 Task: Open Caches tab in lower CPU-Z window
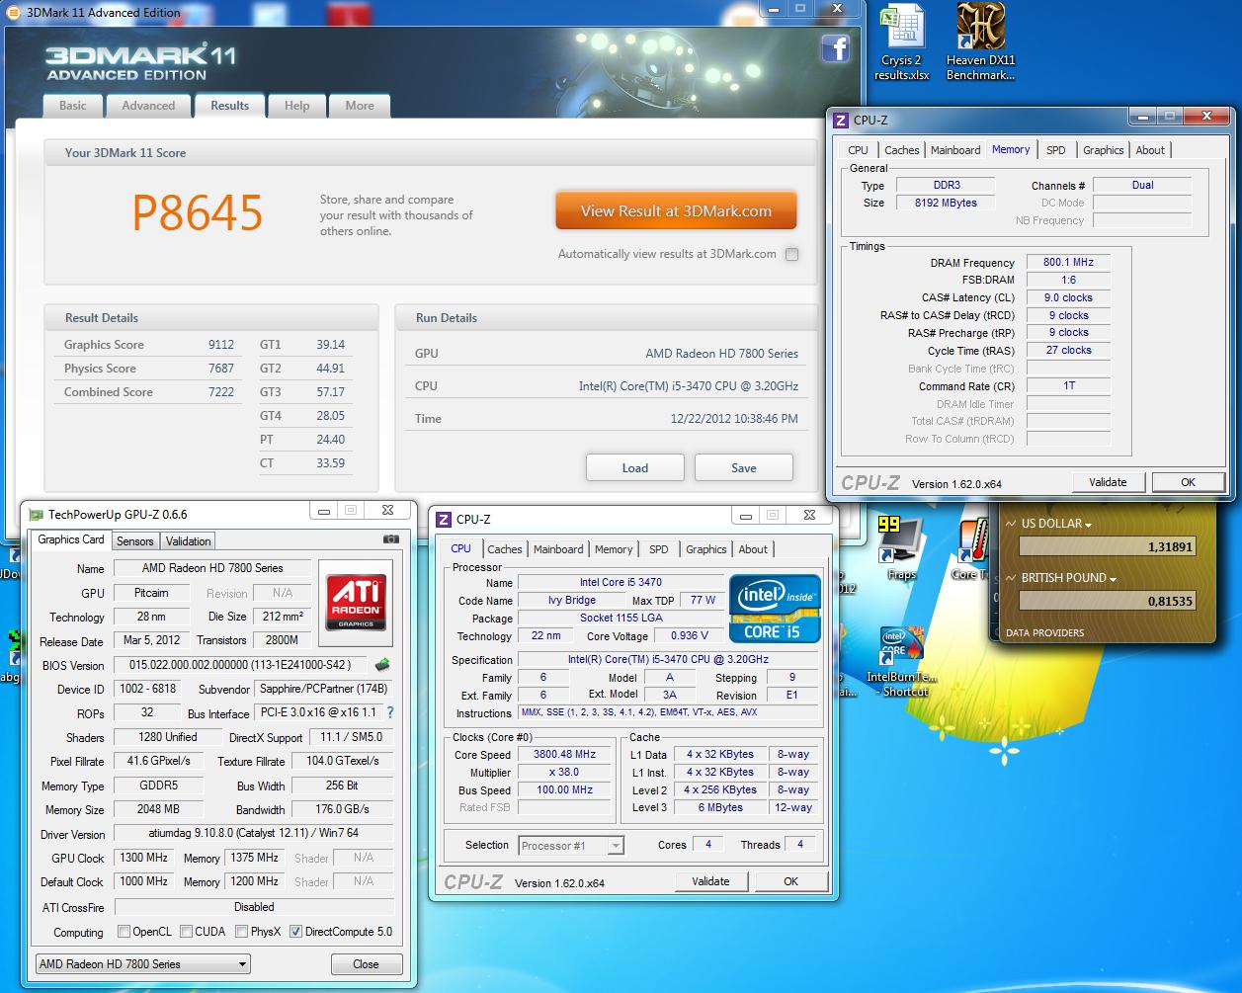[x=505, y=549]
